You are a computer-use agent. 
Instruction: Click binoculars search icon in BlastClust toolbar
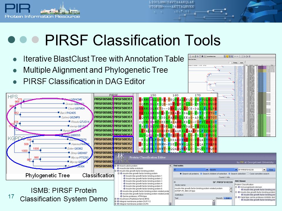point(202,56)
